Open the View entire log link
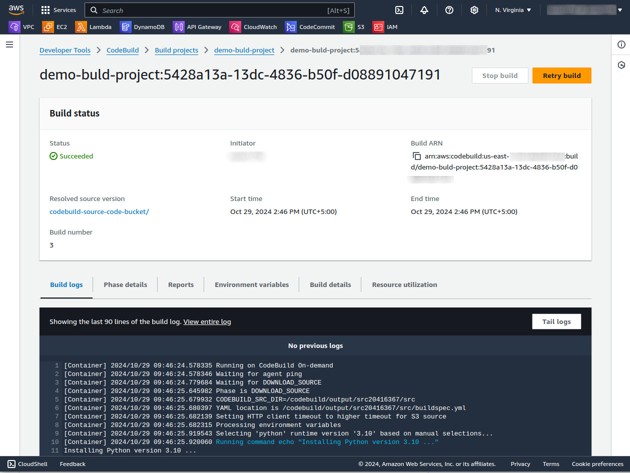 [x=207, y=322]
